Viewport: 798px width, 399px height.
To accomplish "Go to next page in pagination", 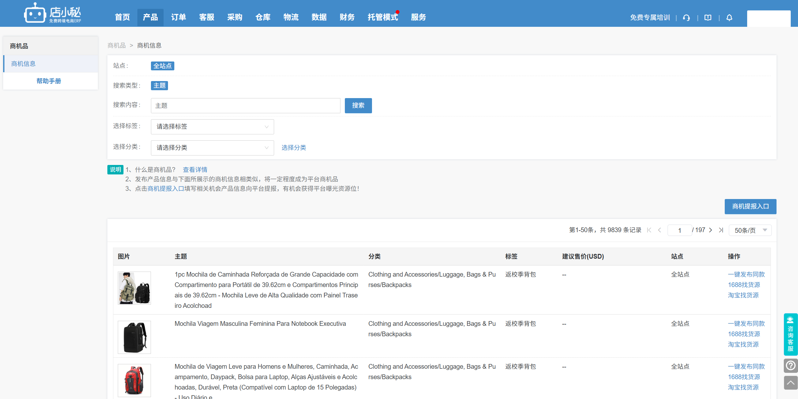I will tap(711, 230).
